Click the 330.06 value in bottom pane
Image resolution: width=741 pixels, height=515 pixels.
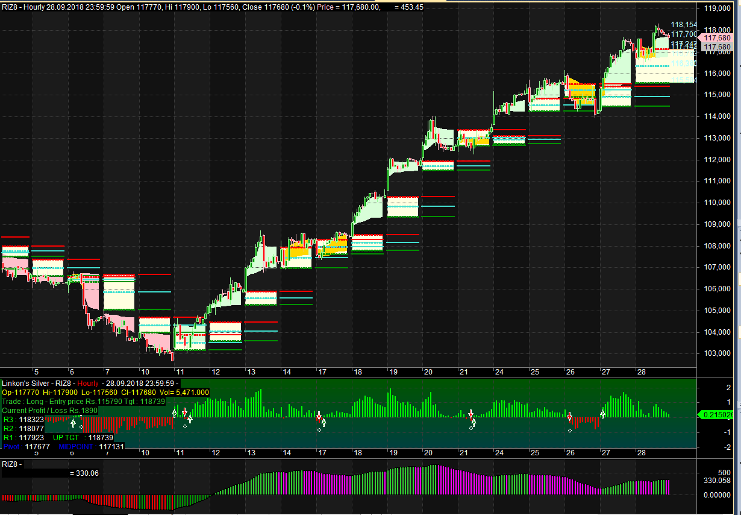[x=84, y=473]
